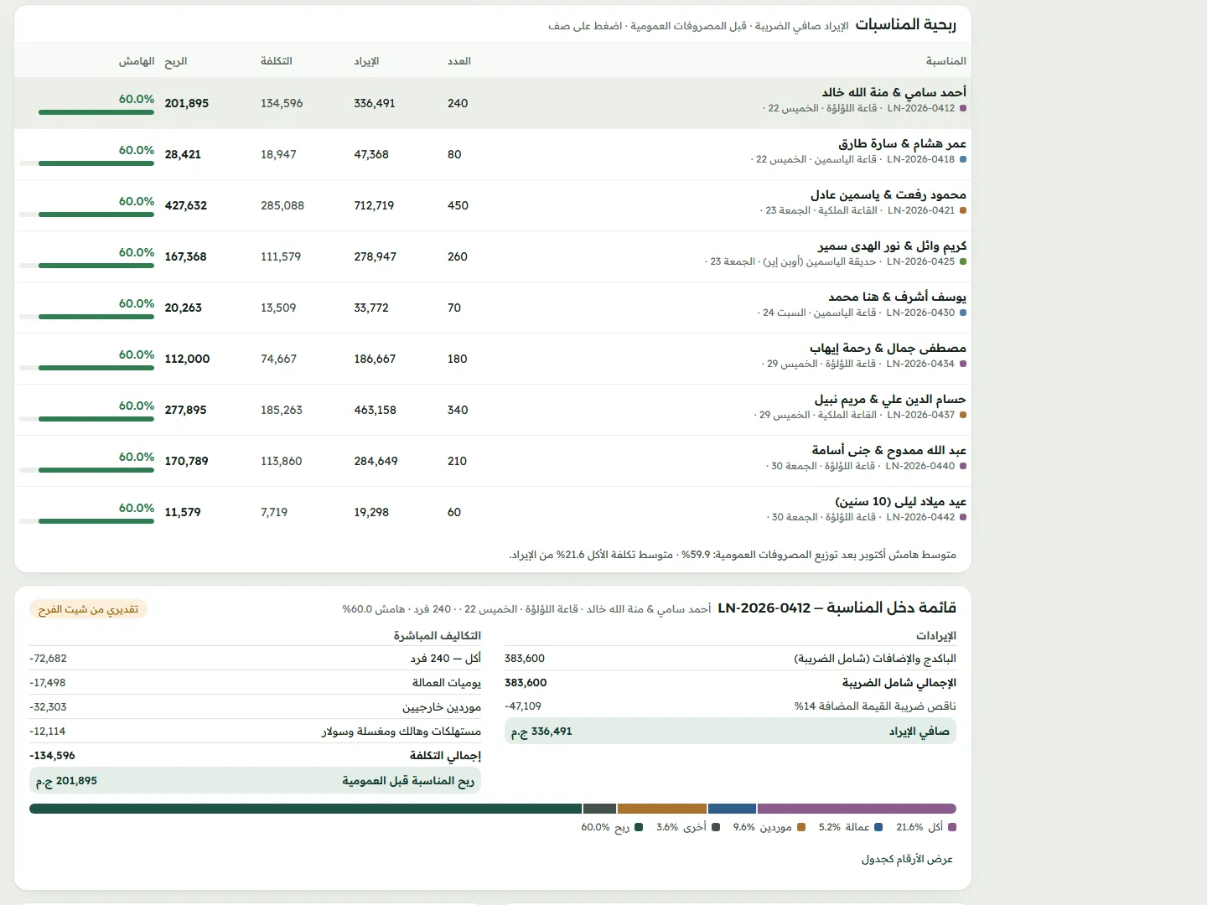Click the purple dot beside LN-2026-0412
The width and height of the screenshot is (1207, 905).
point(963,108)
